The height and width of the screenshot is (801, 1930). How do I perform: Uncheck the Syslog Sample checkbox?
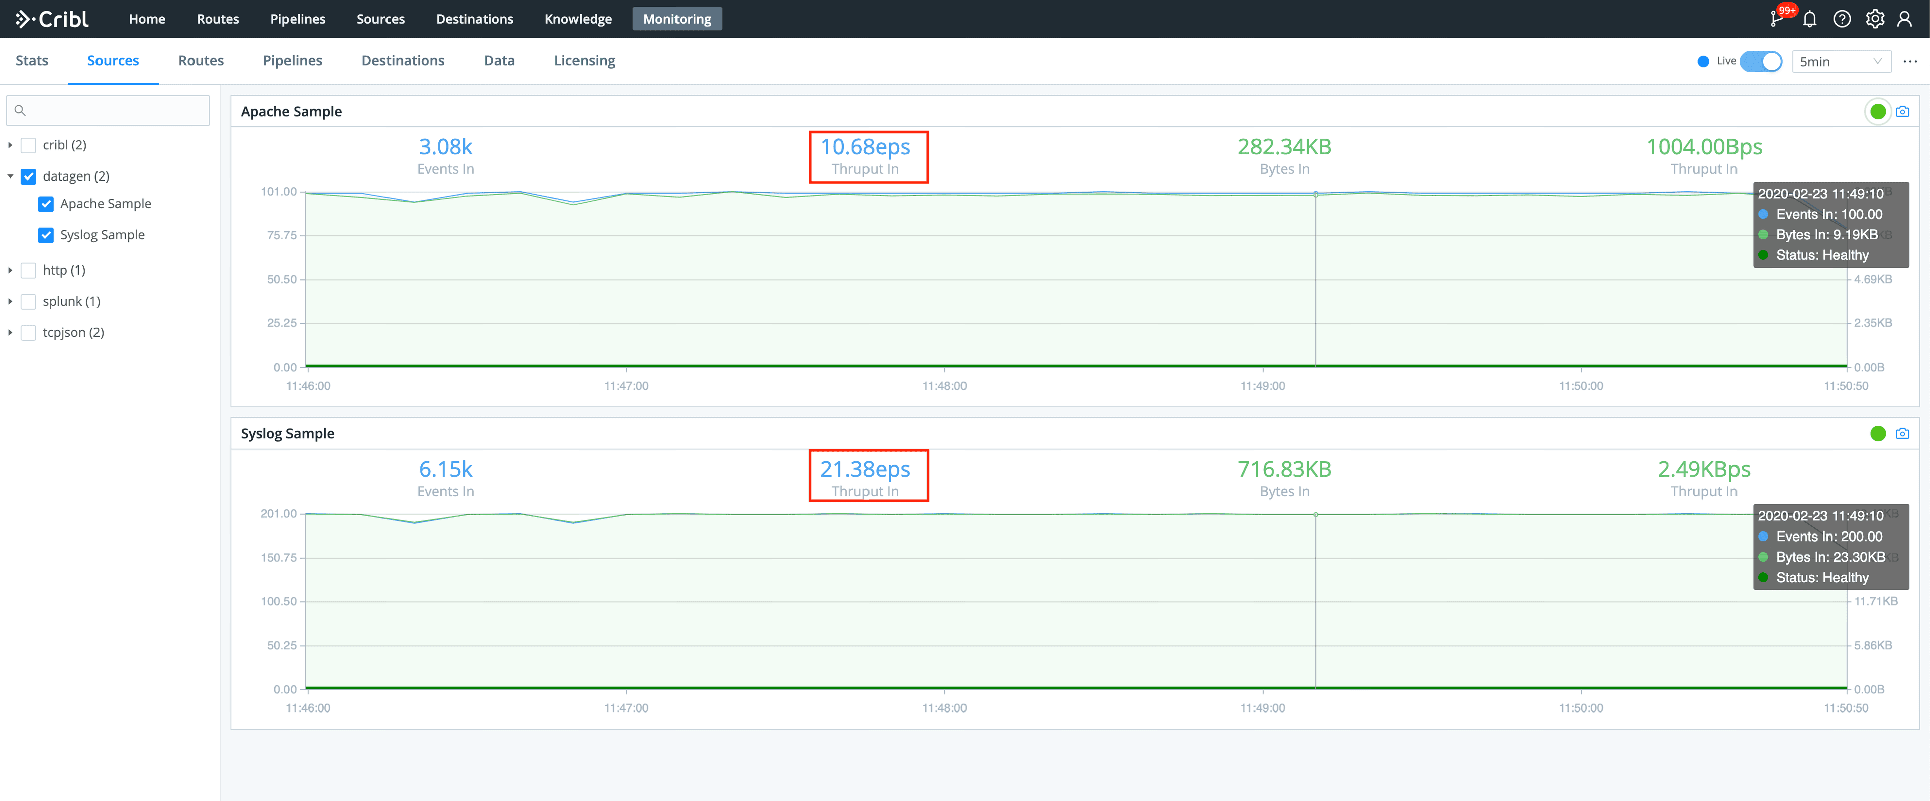click(46, 234)
